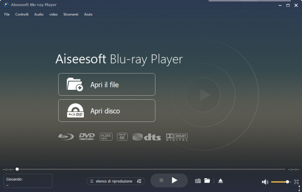Viewport: 302px width, 192px height.
Task: Click the Apri disco button
Action: [107, 111]
